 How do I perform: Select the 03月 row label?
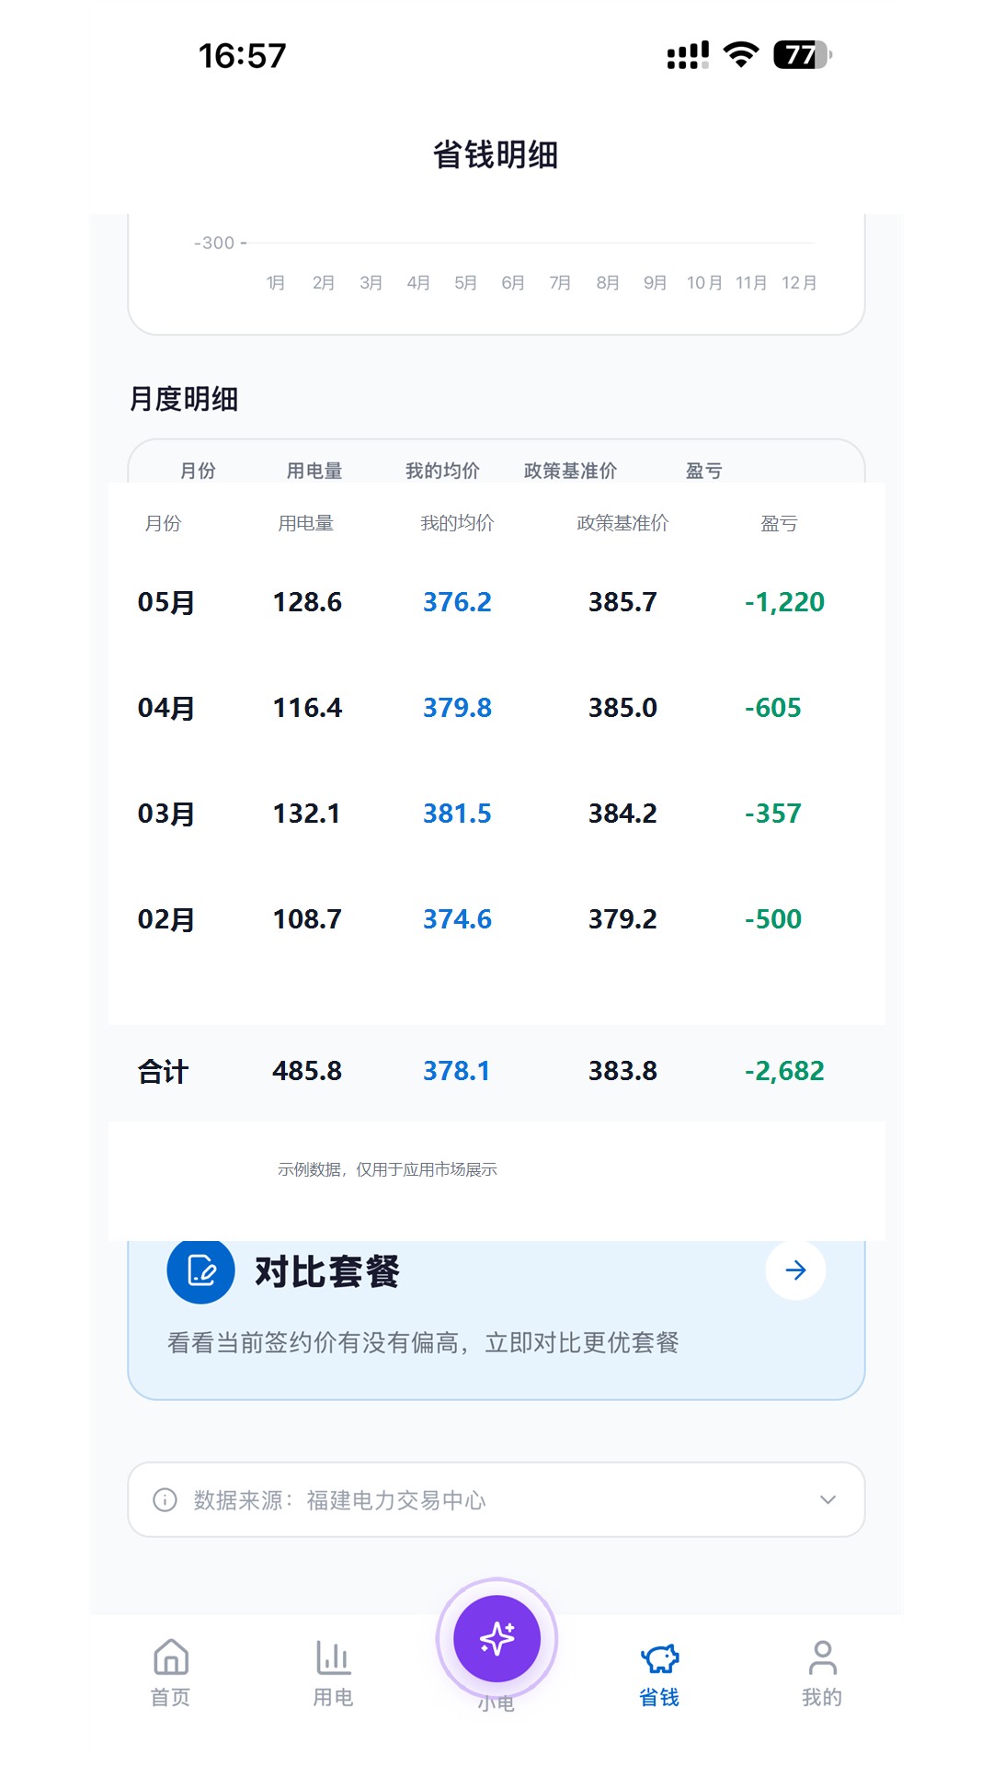(165, 814)
